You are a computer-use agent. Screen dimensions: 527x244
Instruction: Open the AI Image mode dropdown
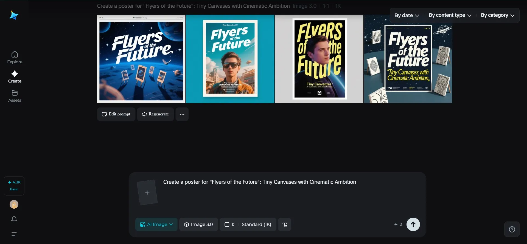tap(156, 225)
